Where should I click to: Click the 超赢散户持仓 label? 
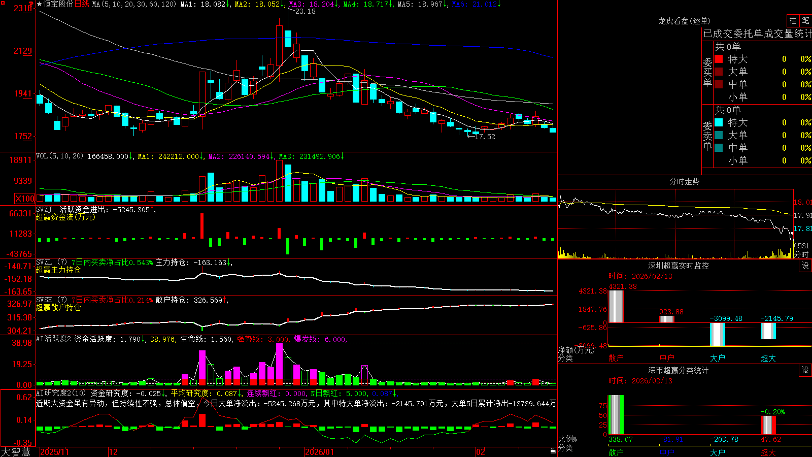pos(58,307)
